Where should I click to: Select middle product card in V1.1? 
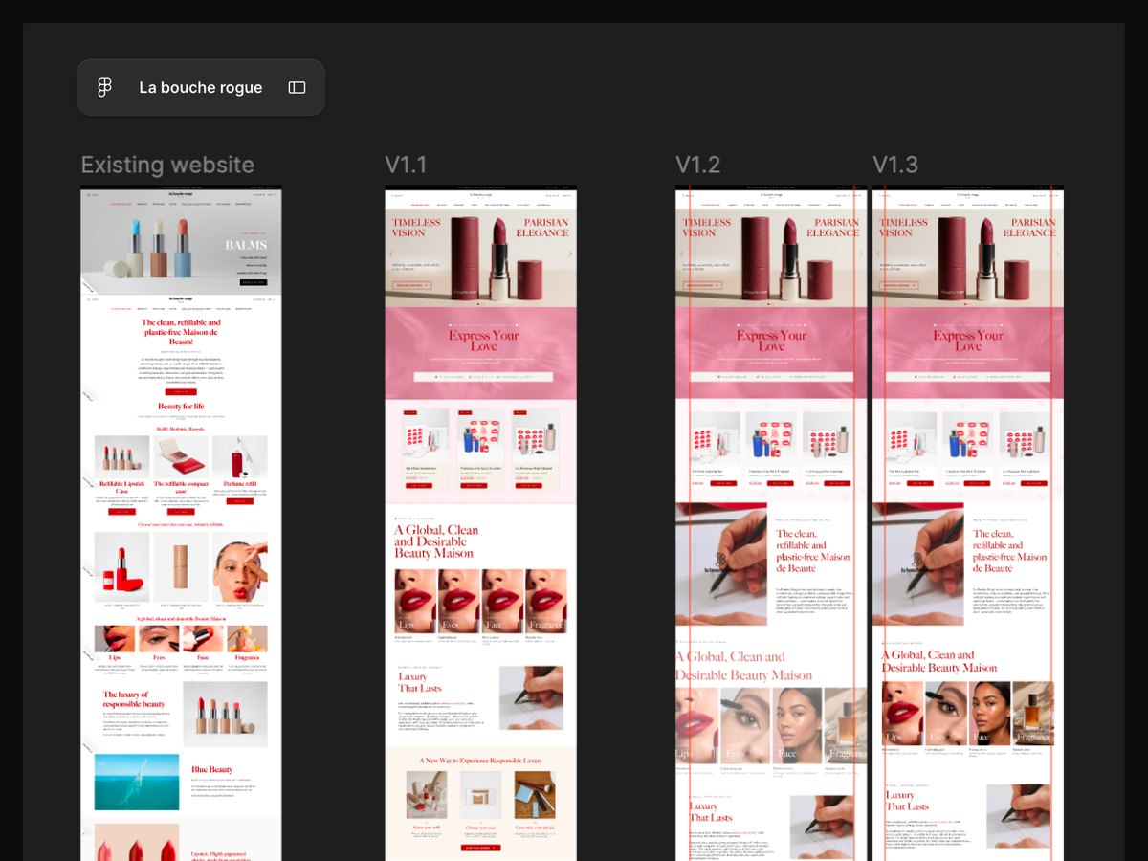(480, 451)
